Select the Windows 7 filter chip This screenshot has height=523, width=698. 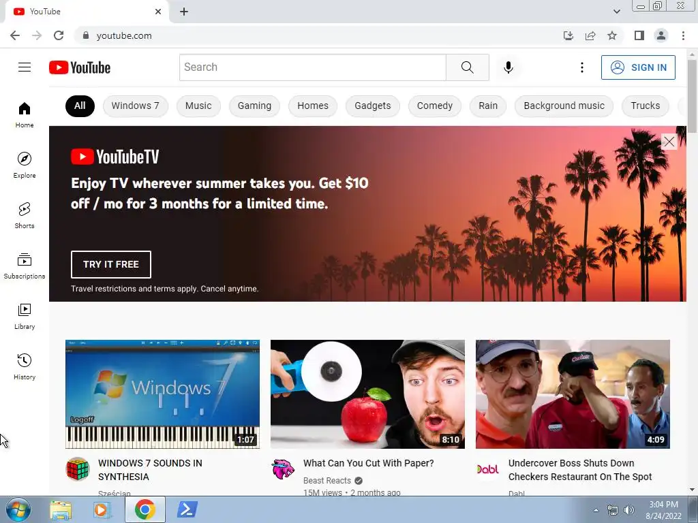click(136, 106)
